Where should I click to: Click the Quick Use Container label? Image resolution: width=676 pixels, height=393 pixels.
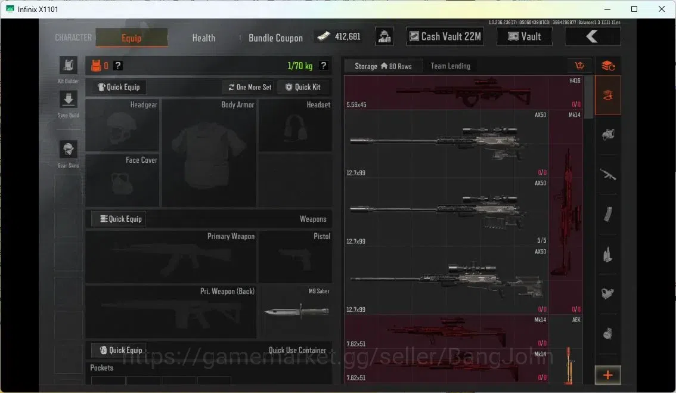click(x=297, y=350)
